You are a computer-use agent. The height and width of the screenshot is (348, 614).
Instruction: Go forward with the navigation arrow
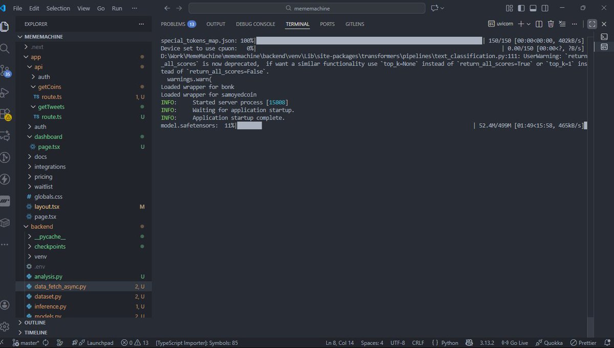click(179, 8)
